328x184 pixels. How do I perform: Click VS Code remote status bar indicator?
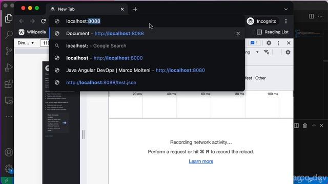pyautogui.click(x=7, y=180)
